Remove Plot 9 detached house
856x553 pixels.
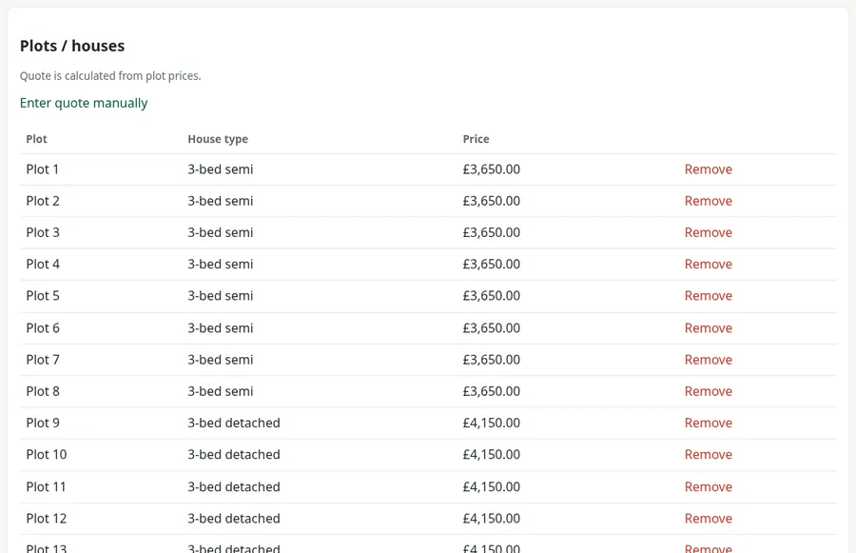[x=708, y=423]
